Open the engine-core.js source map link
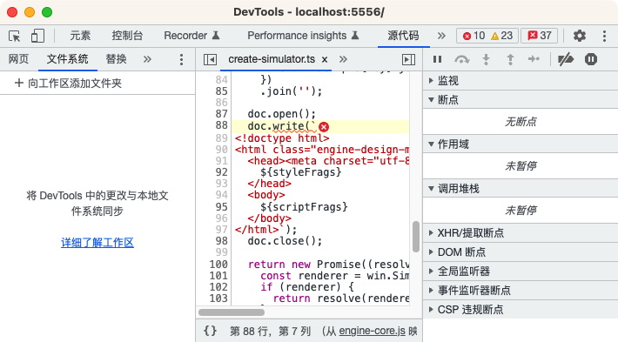The height and width of the screenshot is (342, 618). (x=372, y=331)
